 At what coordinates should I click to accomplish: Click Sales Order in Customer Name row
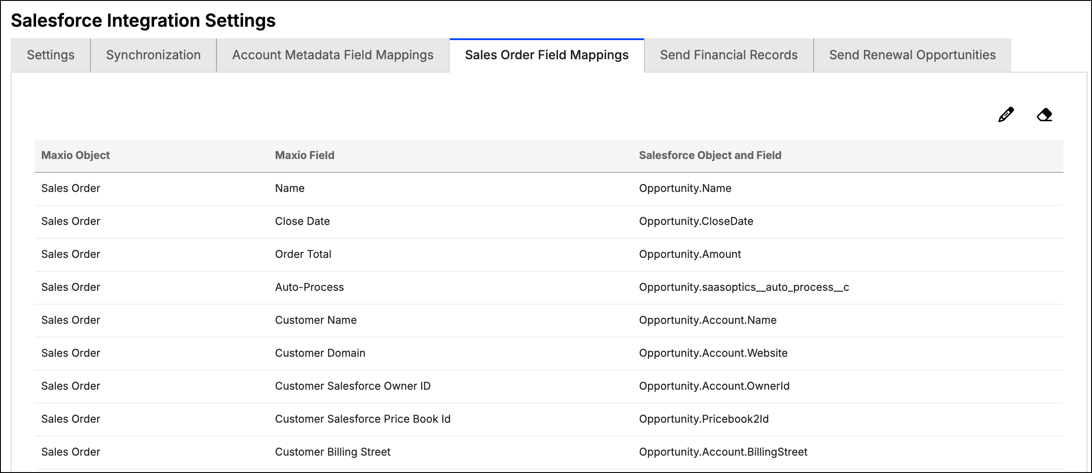(x=70, y=320)
